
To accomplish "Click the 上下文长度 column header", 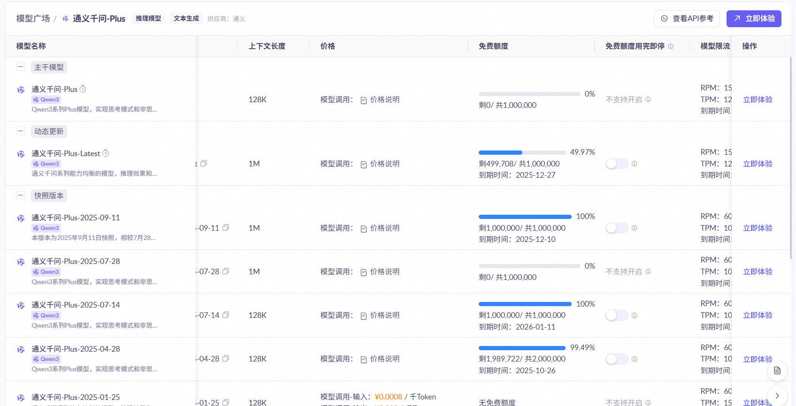I will coord(267,46).
